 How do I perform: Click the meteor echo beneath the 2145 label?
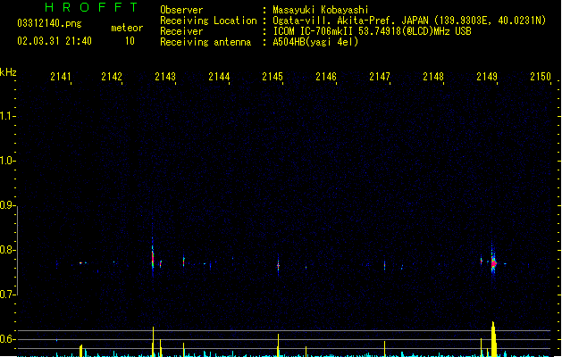(x=278, y=265)
